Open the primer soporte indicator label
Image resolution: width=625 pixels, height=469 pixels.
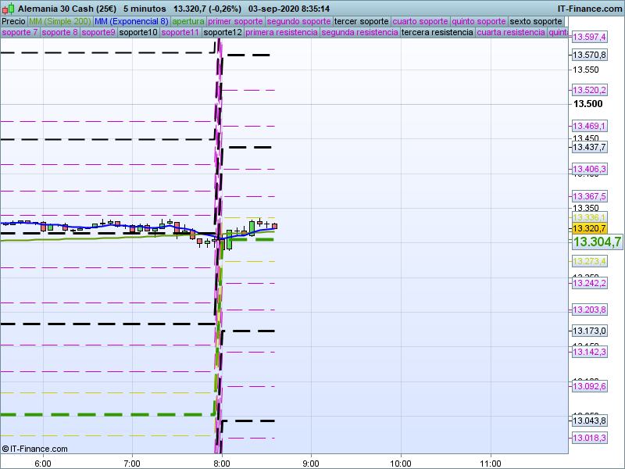pos(235,21)
